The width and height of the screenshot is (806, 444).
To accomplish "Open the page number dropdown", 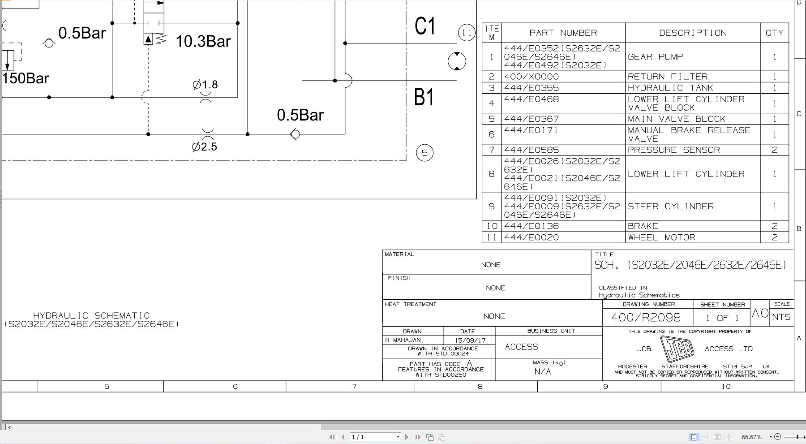I will click(x=397, y=437).
